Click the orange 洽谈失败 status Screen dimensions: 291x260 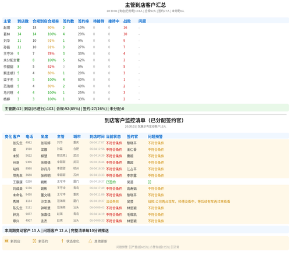(x=112, y=201)
